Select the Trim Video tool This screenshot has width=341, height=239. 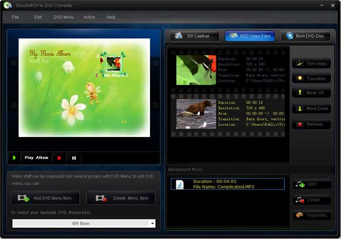[x=312, y=64]
